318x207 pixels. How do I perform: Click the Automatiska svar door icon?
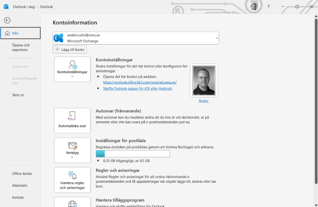click(x=72, y=116)
